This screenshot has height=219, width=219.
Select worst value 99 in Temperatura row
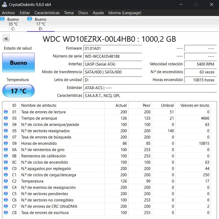coord(148,181)
